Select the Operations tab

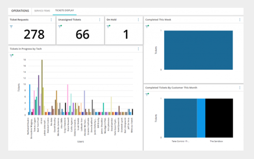coord(20,11)
